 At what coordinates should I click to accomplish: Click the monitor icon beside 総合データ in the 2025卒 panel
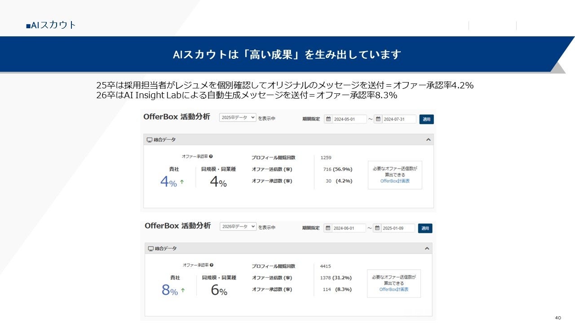(x=150, y=140)
